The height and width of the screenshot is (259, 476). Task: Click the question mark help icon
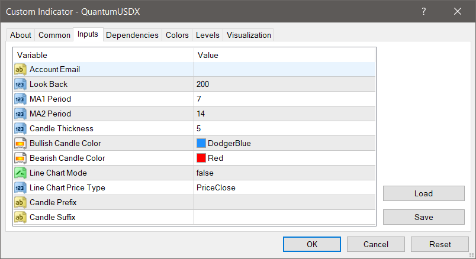click(424, 11)
